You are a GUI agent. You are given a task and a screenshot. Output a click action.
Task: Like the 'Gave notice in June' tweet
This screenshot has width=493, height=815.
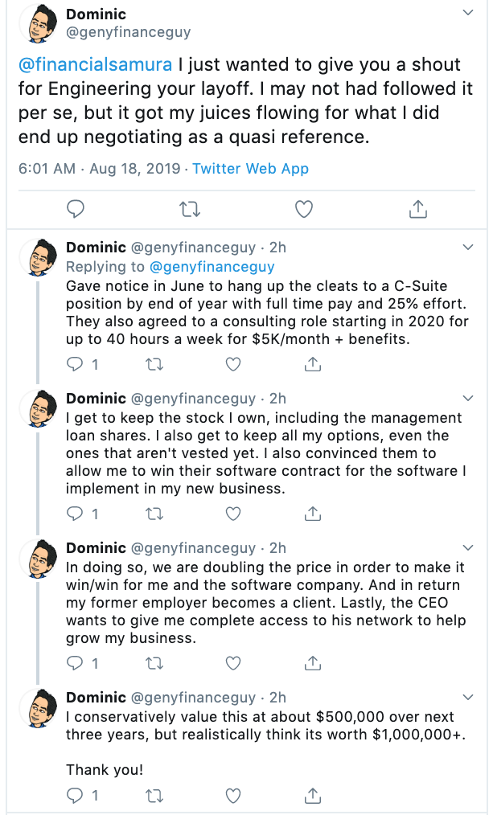click(233, 364)
